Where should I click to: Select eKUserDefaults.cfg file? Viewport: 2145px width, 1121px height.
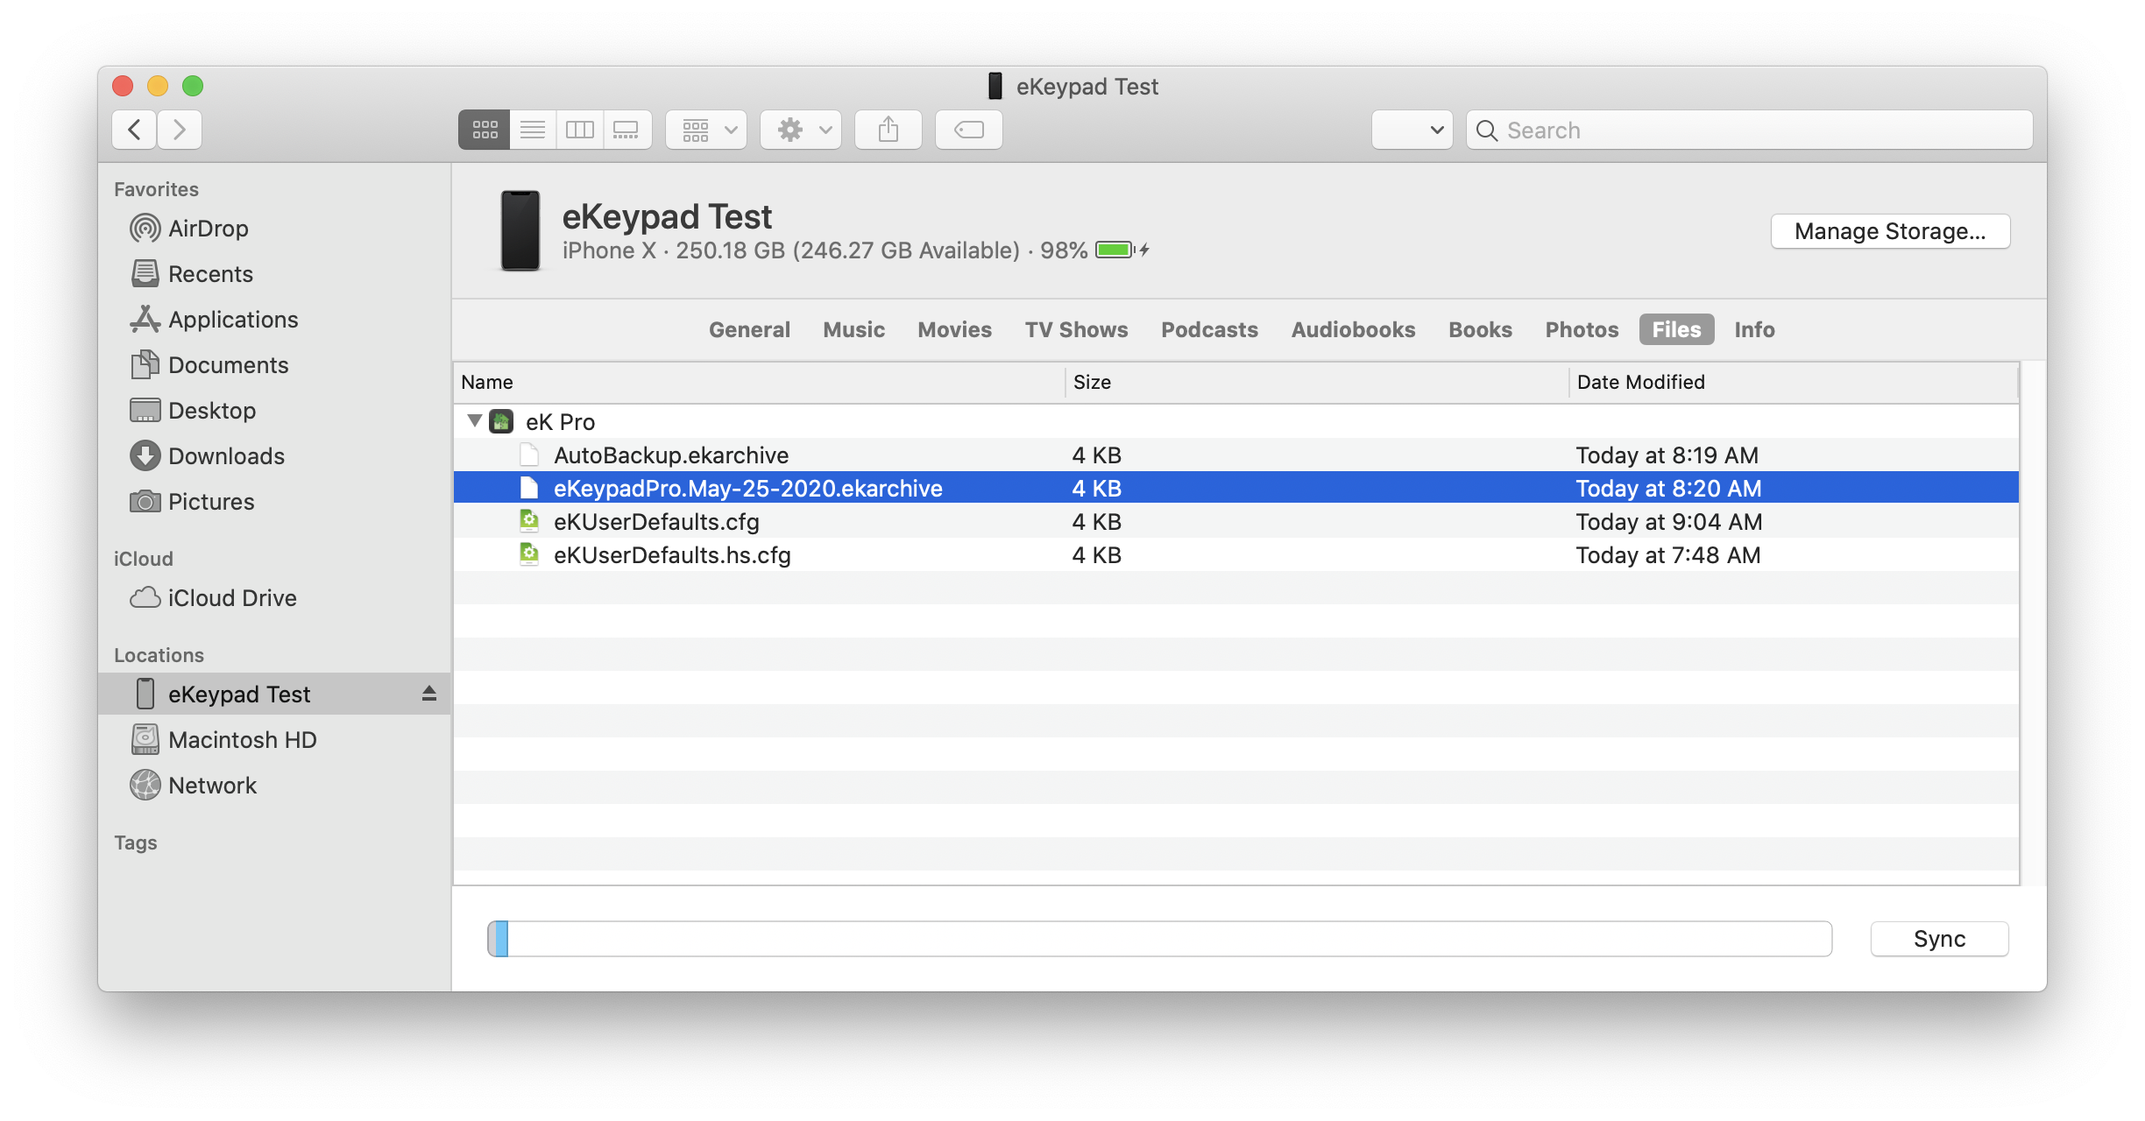(x=1236, y=522)
